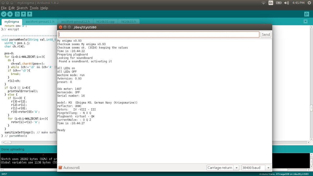313x176 pixels.
Task: Click 'printValError(val);' in the code editor
Action: point(23,91)
